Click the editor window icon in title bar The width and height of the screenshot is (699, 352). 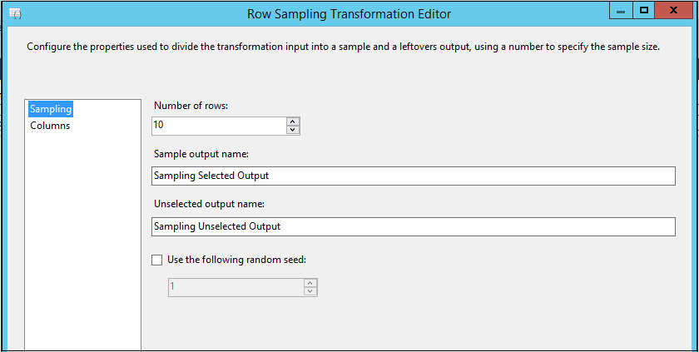14,14
